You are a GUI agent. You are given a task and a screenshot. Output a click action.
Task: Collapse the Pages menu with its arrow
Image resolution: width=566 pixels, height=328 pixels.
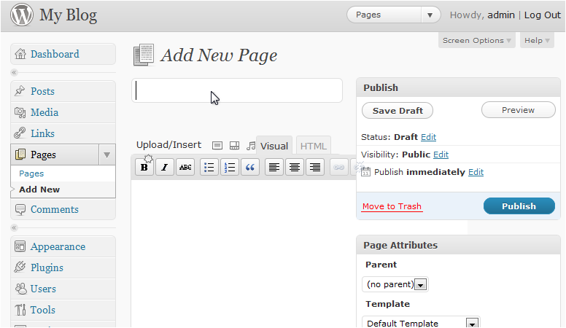tap(106, 155)
